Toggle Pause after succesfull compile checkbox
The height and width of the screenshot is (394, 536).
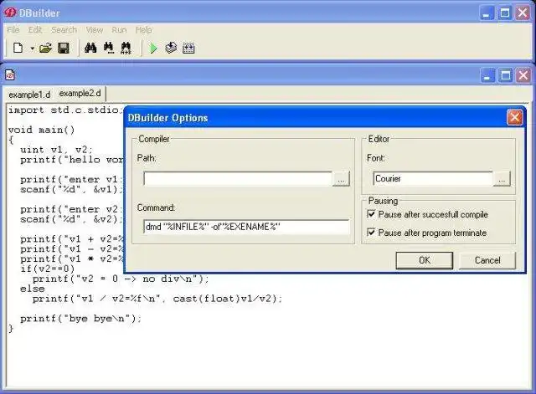coord(371,214)
